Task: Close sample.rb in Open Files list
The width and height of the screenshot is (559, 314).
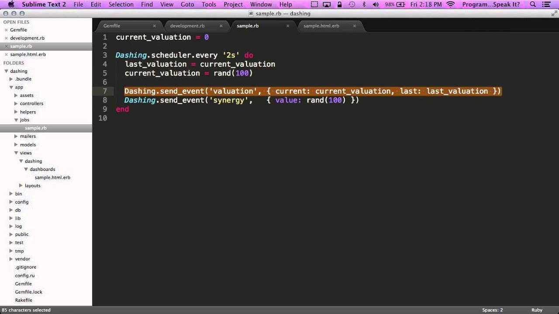Action: [6, 46]
